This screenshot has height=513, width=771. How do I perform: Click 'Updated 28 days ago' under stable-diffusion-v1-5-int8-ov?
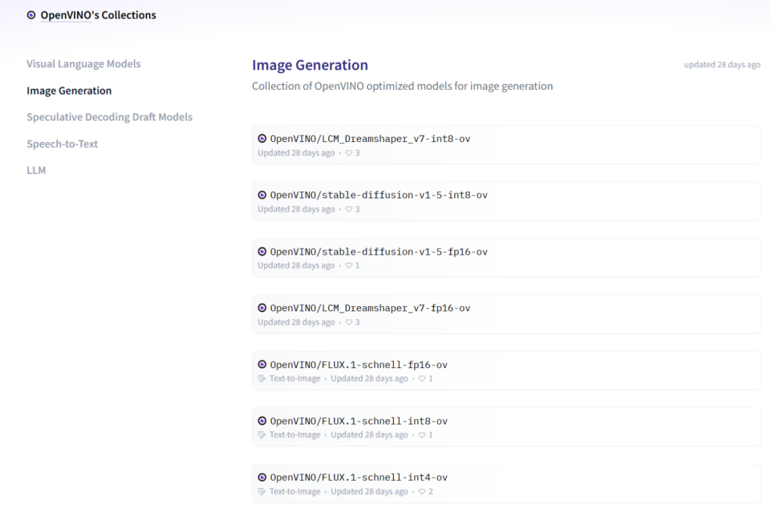[296, 209]
